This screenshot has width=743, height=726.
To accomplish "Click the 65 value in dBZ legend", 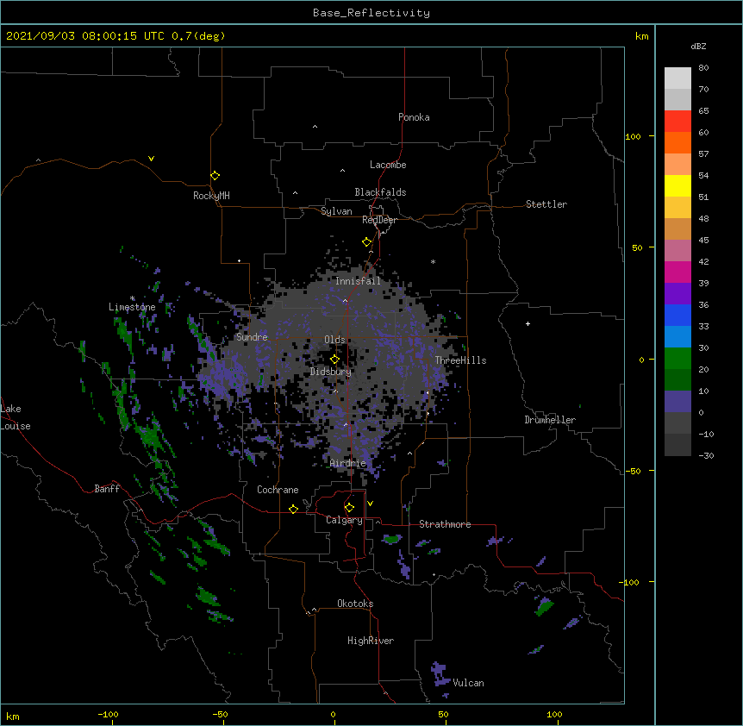I will click(x=703, y=110).
